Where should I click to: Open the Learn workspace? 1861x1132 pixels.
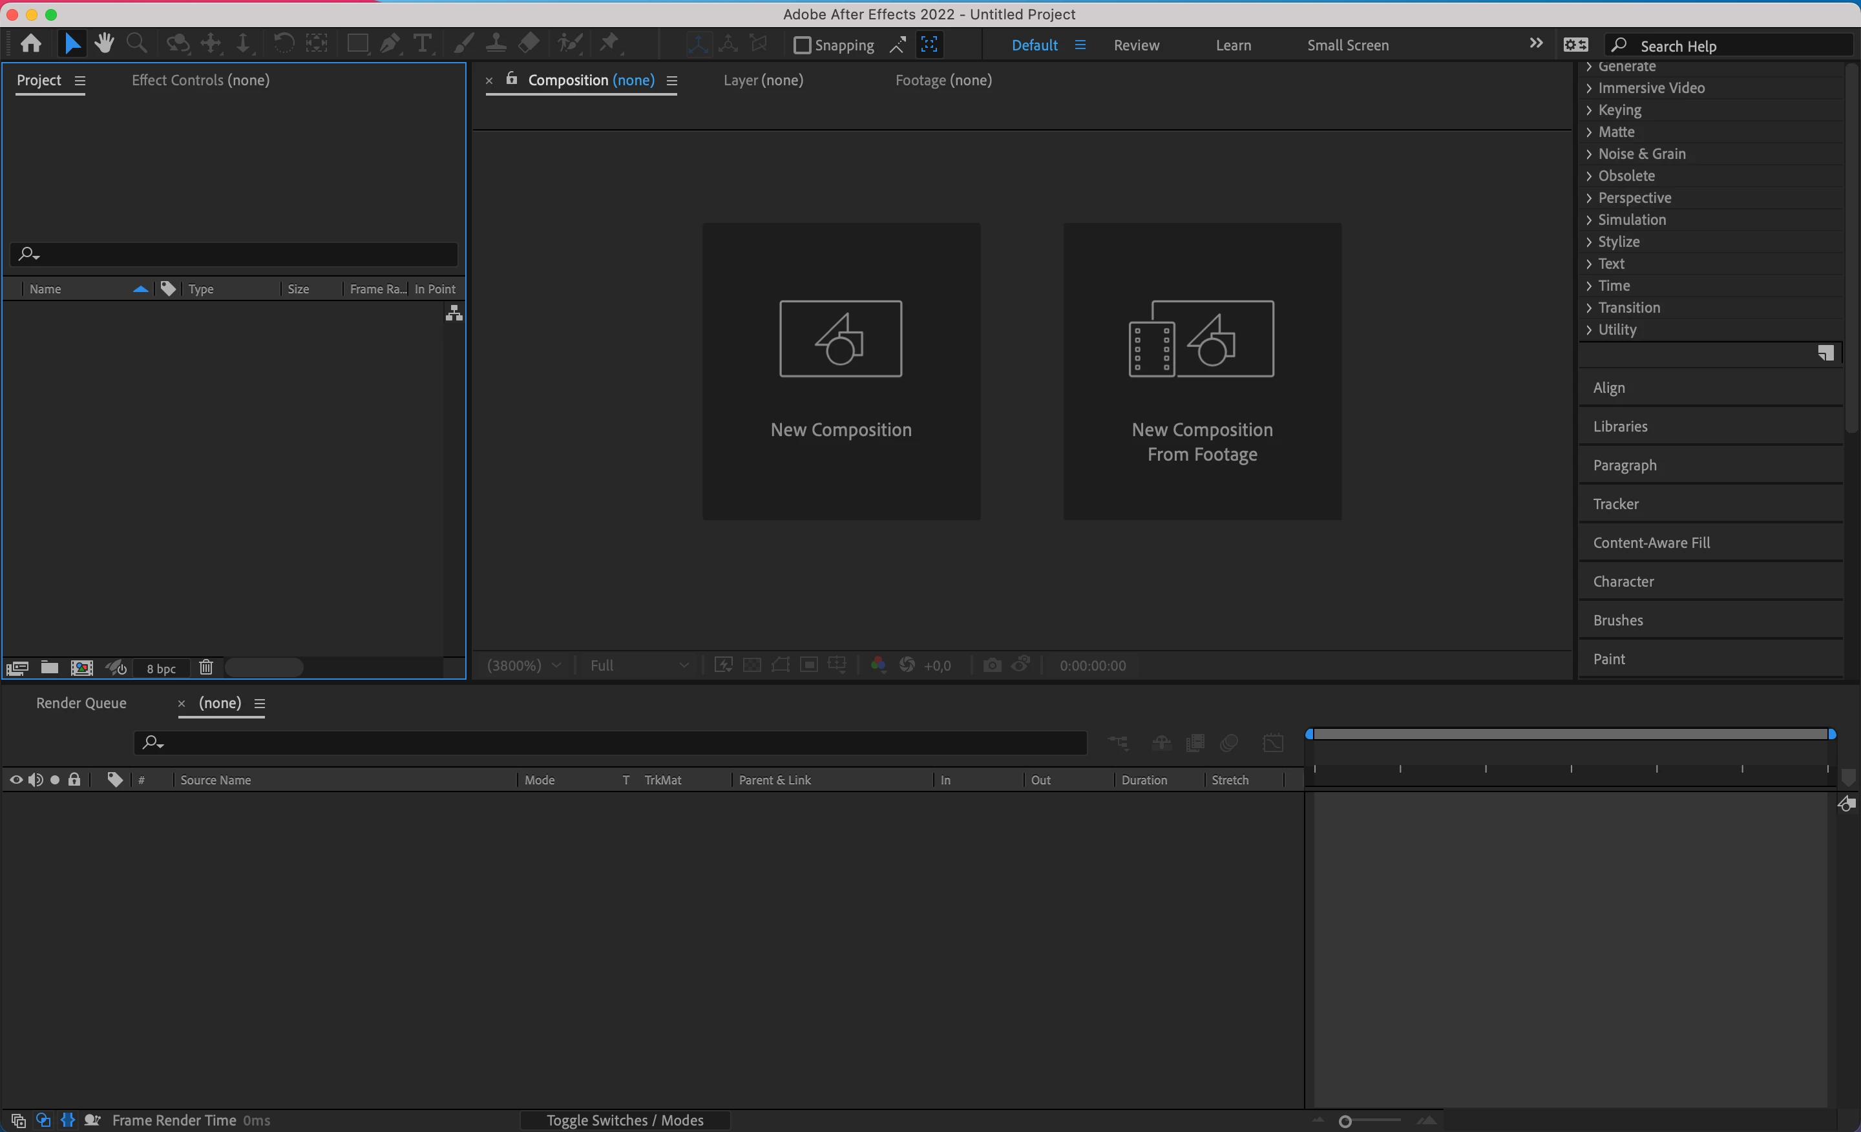point(1233,45)
